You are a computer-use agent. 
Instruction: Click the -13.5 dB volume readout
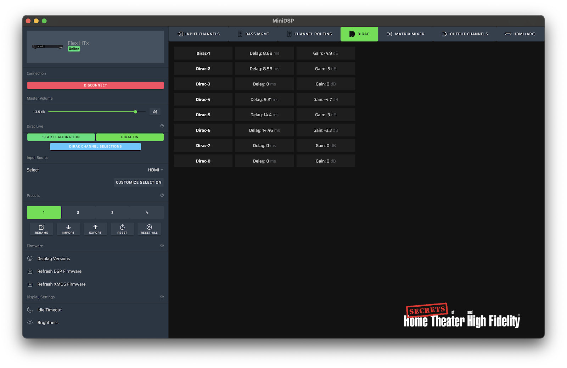(x=39, y=112)
